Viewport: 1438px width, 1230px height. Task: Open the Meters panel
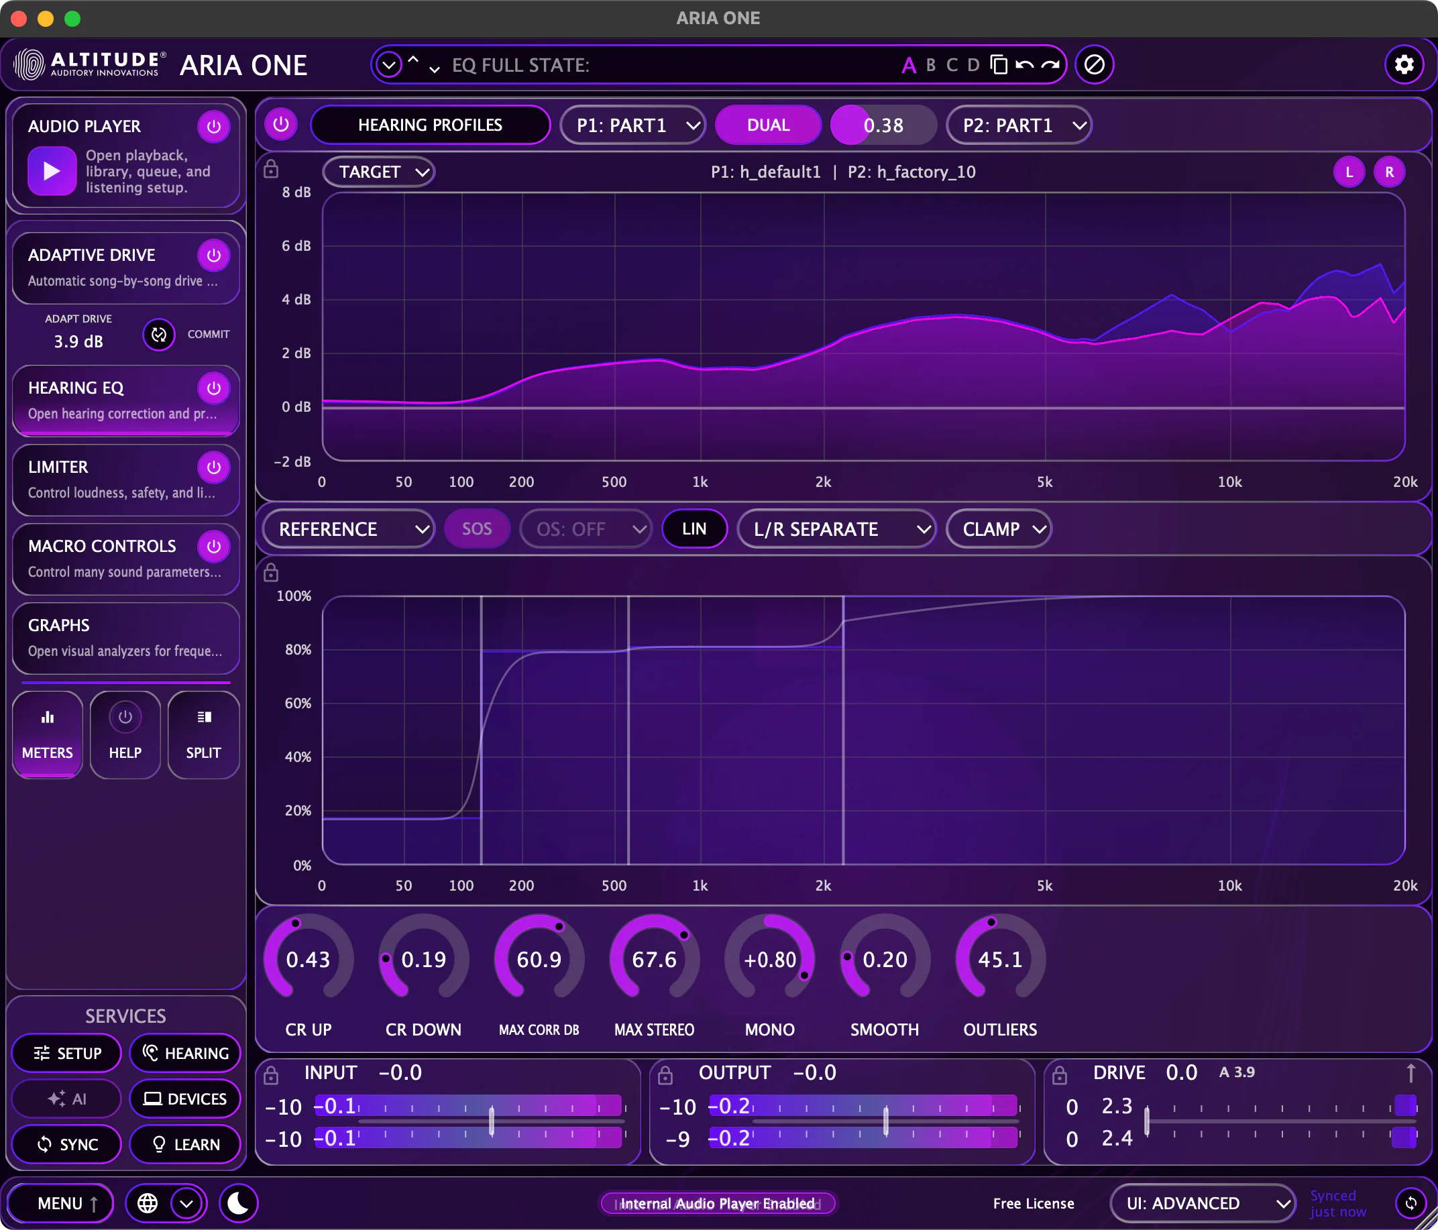pos(47,734)
